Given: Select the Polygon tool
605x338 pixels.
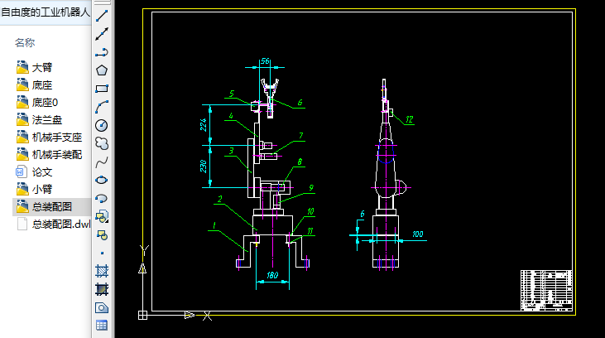Looking at the screenshot, I should [x=102, y=70].
